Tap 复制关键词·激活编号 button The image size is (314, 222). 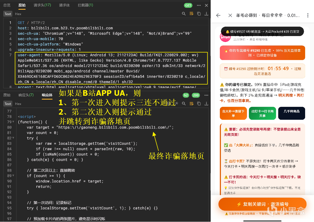(x=263, y=204)
